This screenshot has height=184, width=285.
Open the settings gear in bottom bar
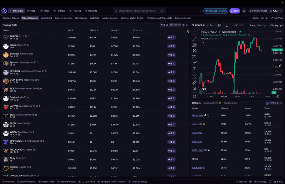pos(250,182)
